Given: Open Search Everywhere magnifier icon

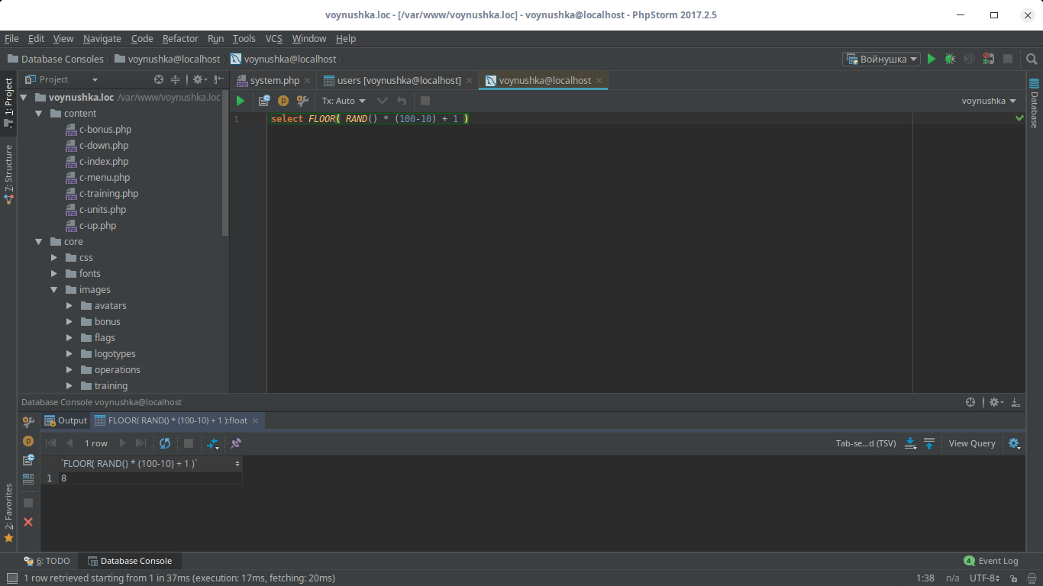Looking at the screenshot, I should [x=1032, y=59].
